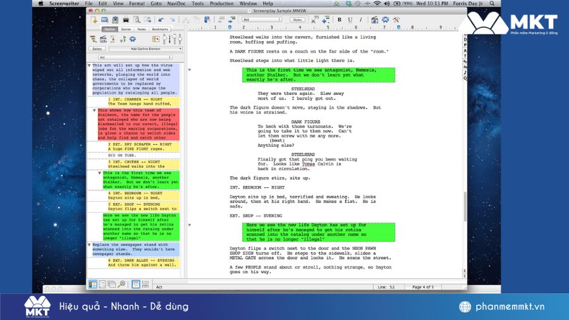Click the Delete button in Outline panel
The height and width of the screenshot is (320, 569).
(97, 49)
